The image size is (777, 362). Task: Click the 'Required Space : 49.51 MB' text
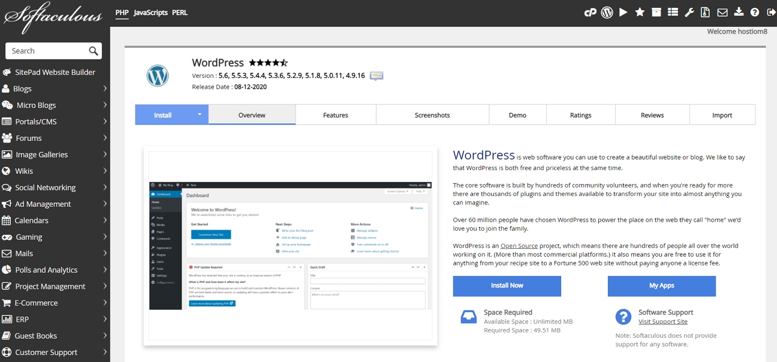[x=522, y=330]
